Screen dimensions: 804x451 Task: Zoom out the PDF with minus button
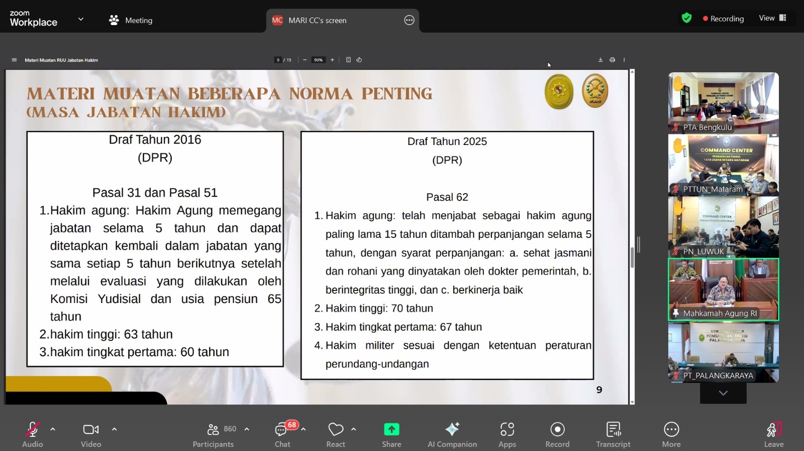(x=305, y=60)
